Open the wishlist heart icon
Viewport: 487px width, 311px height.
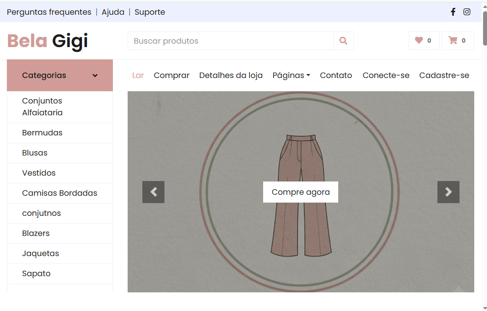(x=419, y=41)
